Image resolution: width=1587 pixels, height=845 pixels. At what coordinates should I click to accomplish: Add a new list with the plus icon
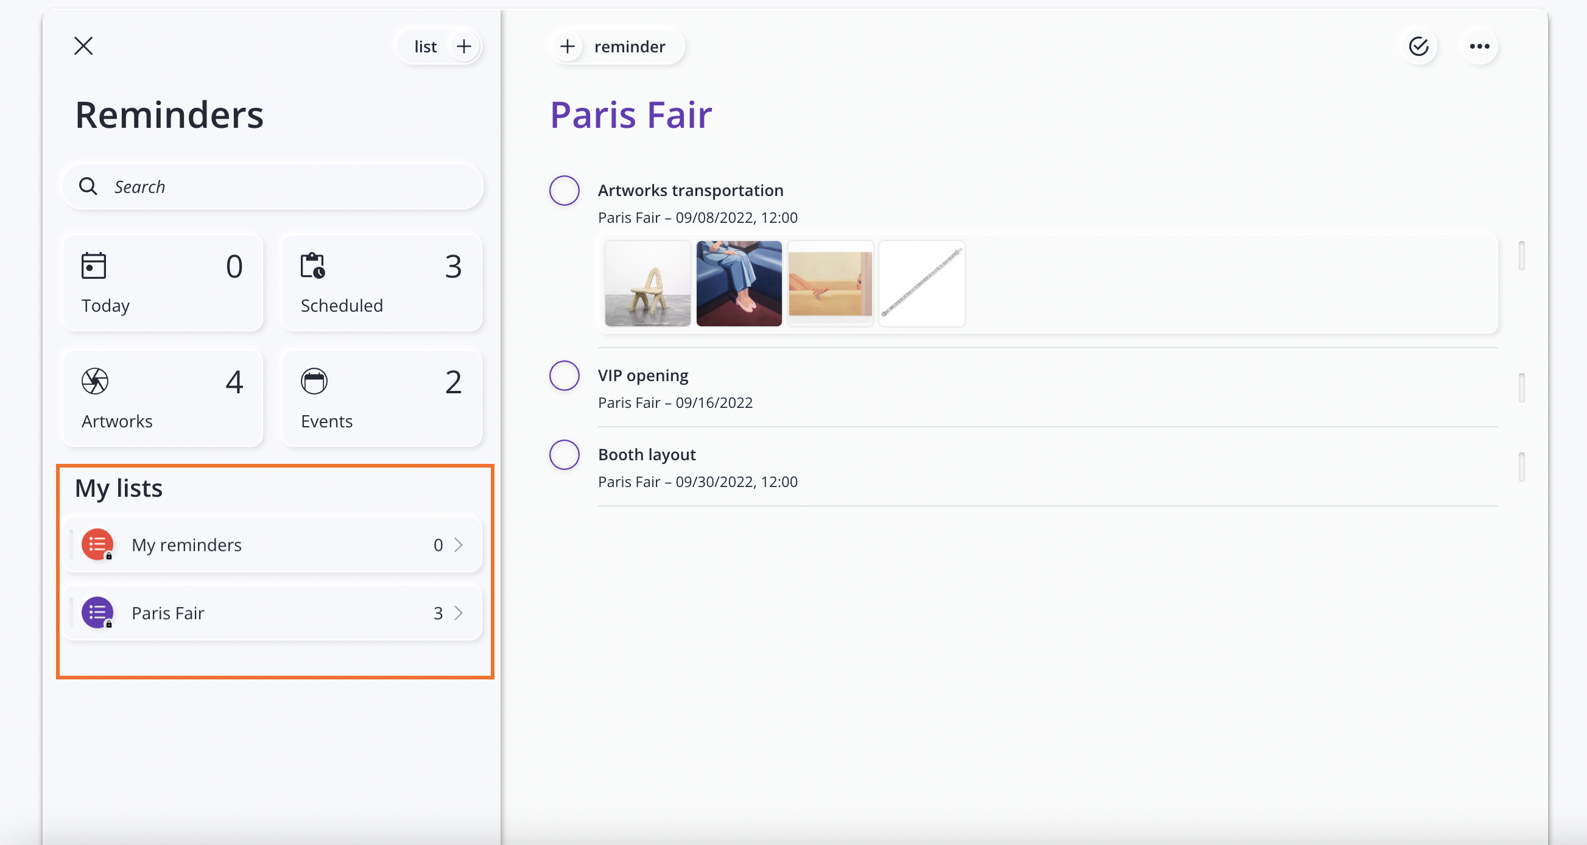coord(464,46)
